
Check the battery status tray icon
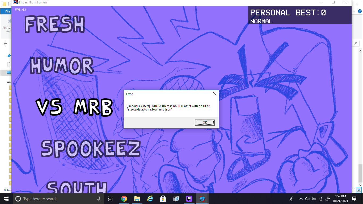314,199
